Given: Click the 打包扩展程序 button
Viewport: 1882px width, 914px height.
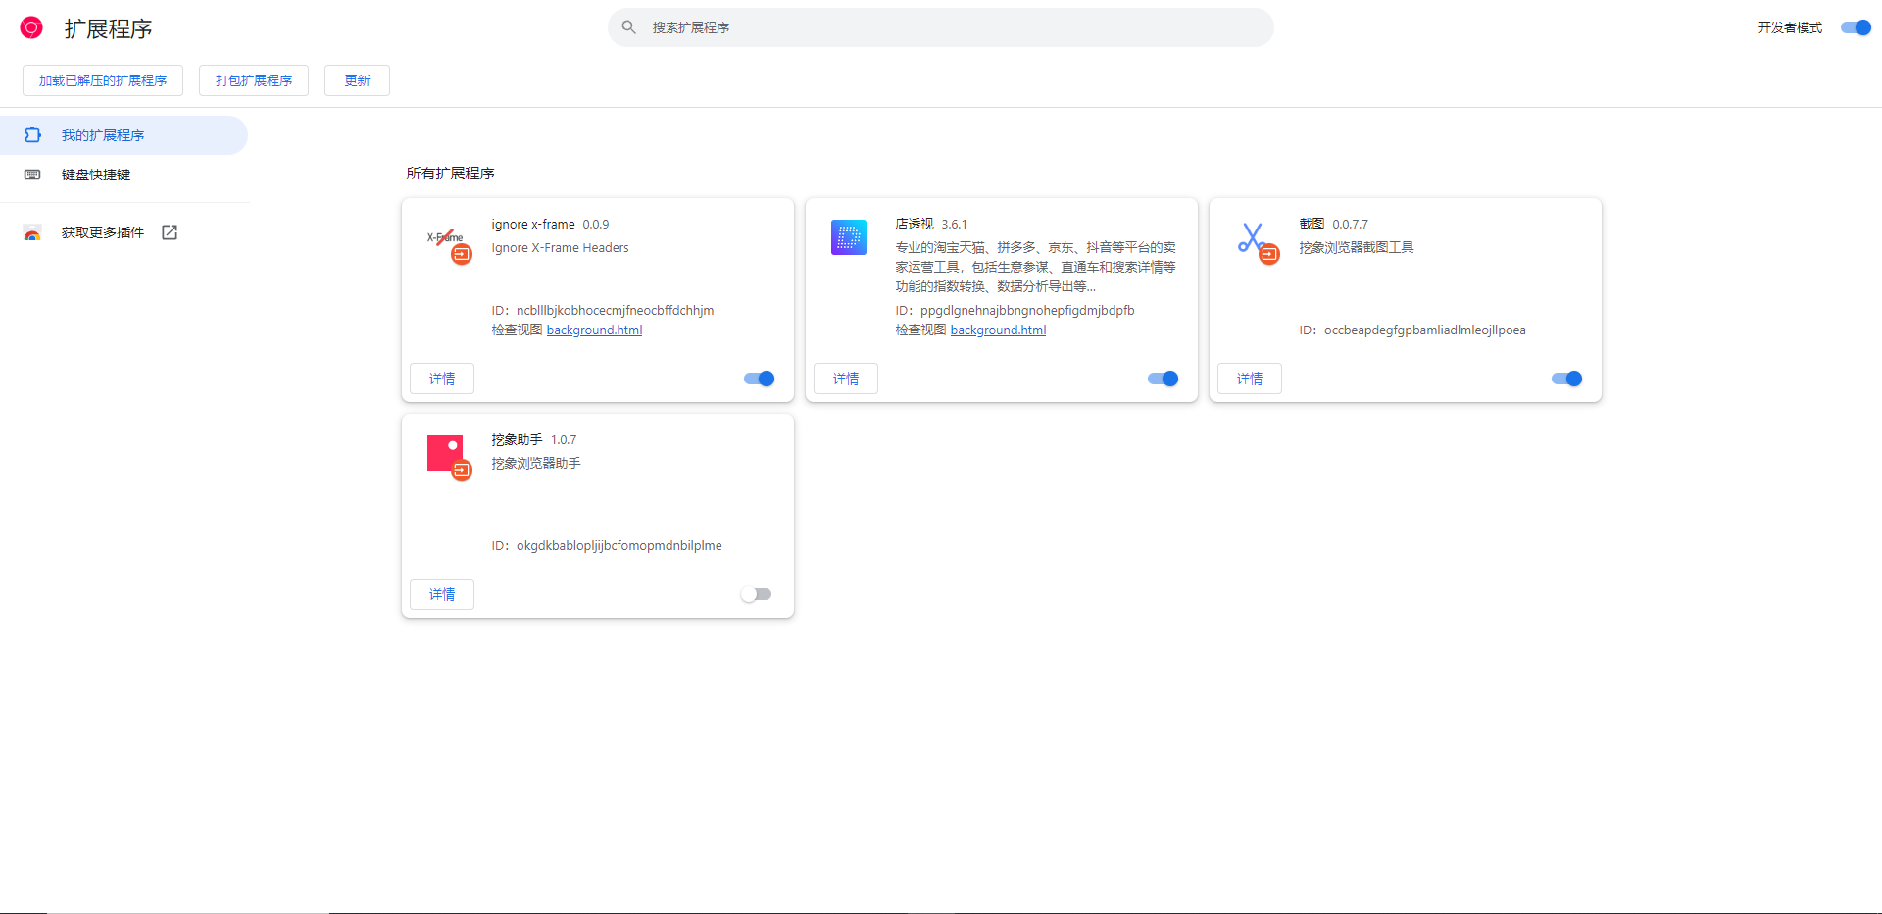Looking at the screenshot, I should [x=254, y=80].
